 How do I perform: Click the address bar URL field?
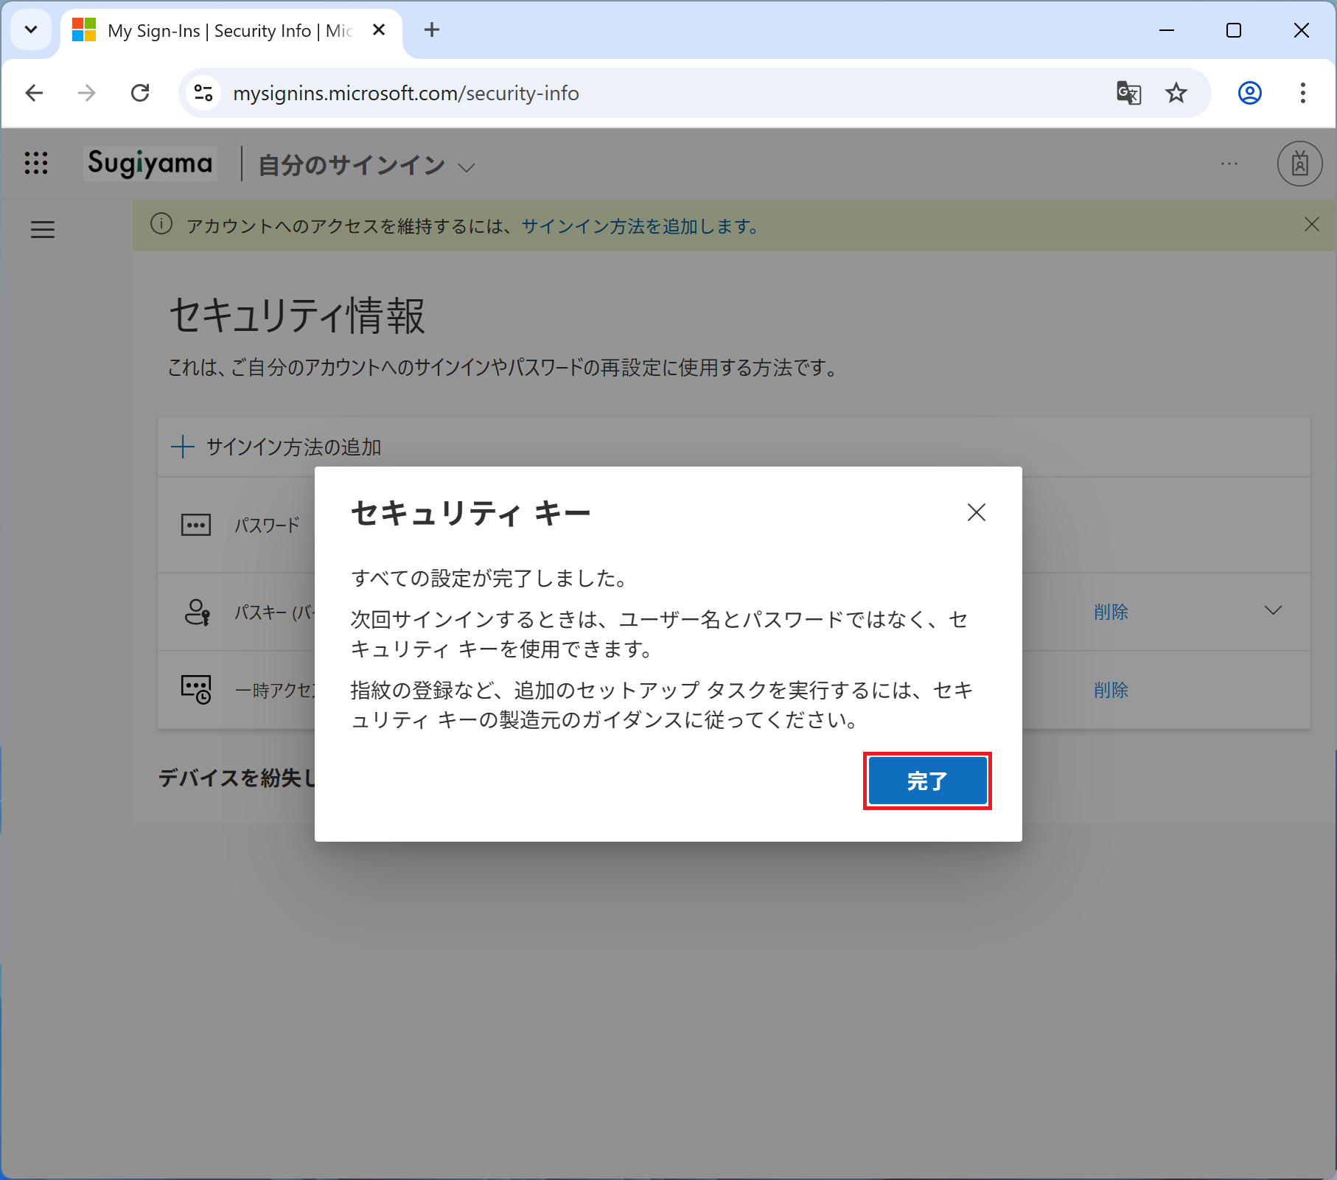pos(590,94)
